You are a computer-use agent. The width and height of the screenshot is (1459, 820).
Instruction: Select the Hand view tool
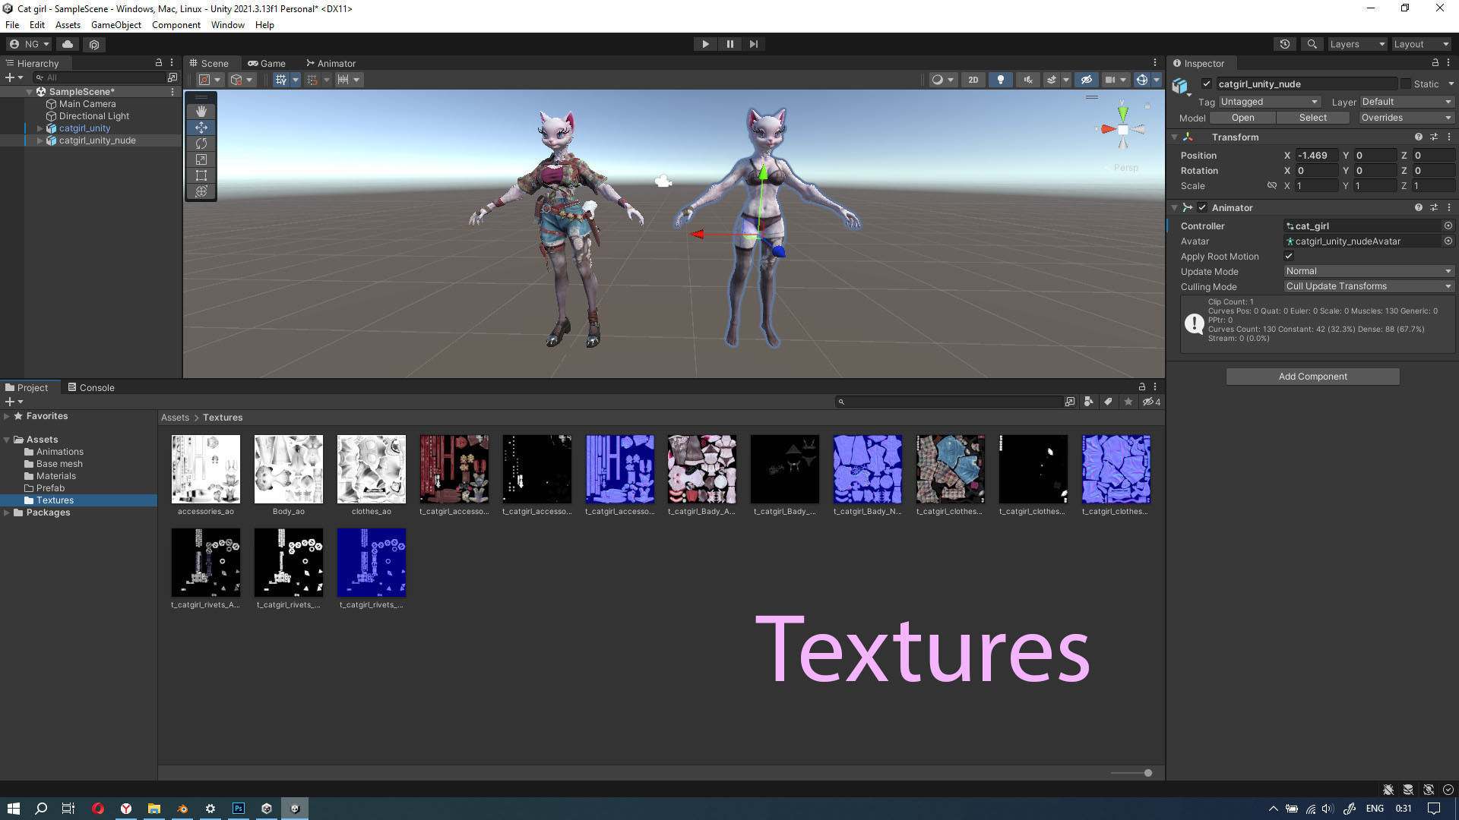tap(201, 112)
